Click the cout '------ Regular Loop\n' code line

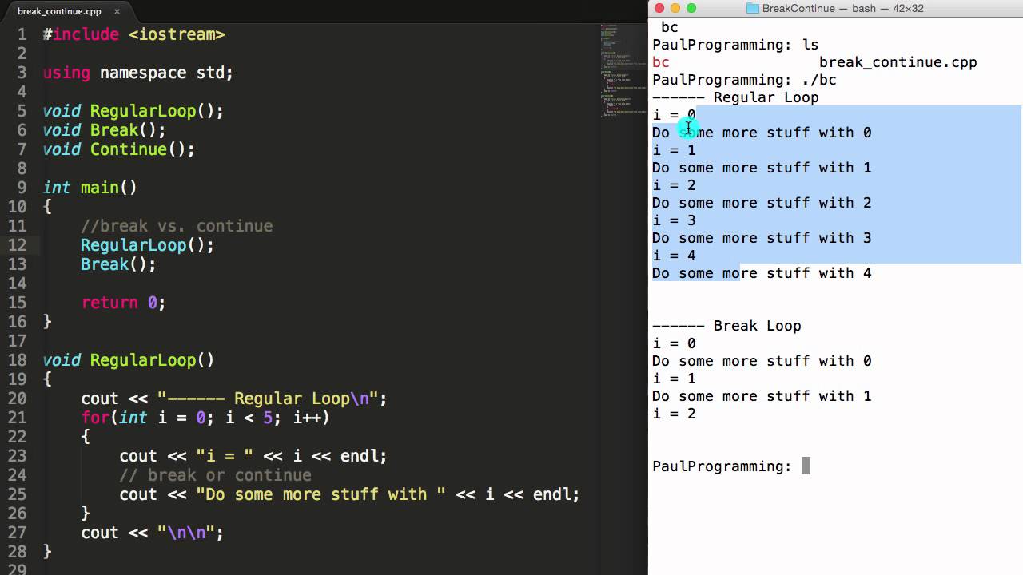tap(233, 399)
